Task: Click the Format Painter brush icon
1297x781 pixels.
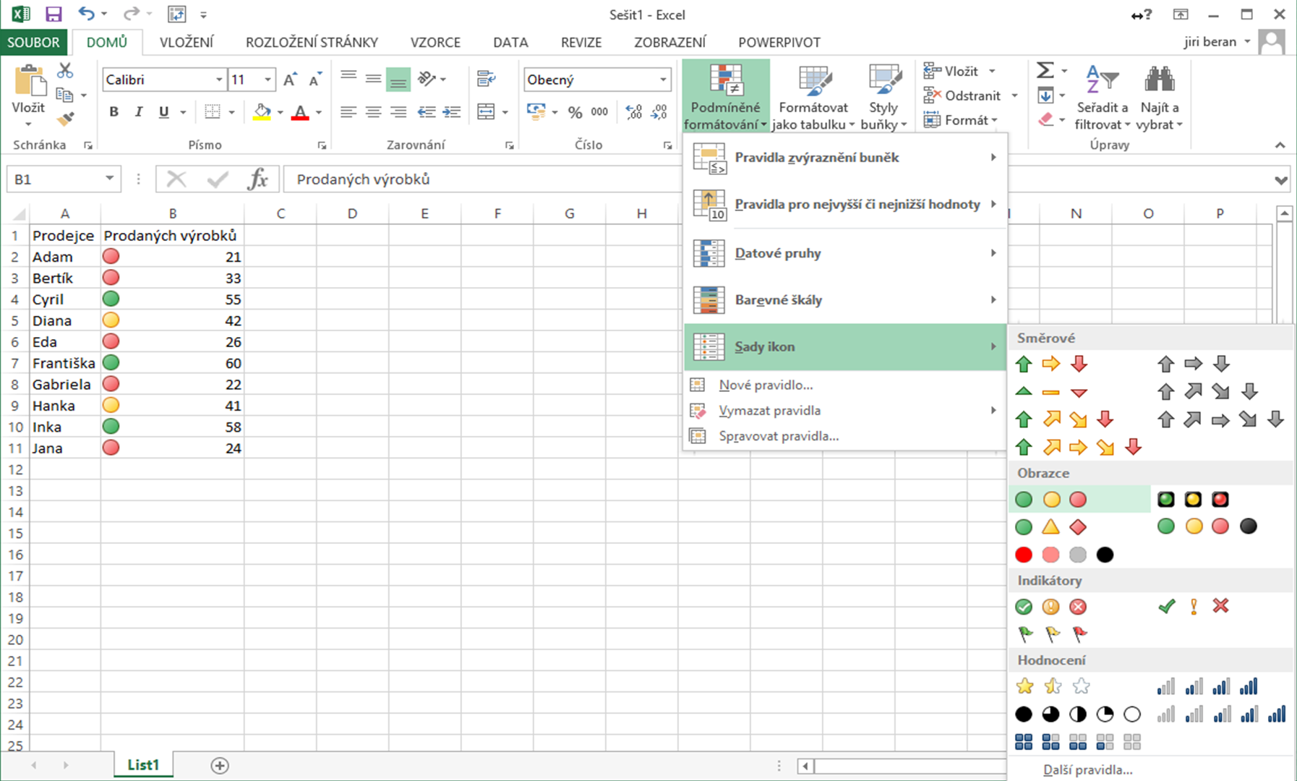Action: point(65,119)
